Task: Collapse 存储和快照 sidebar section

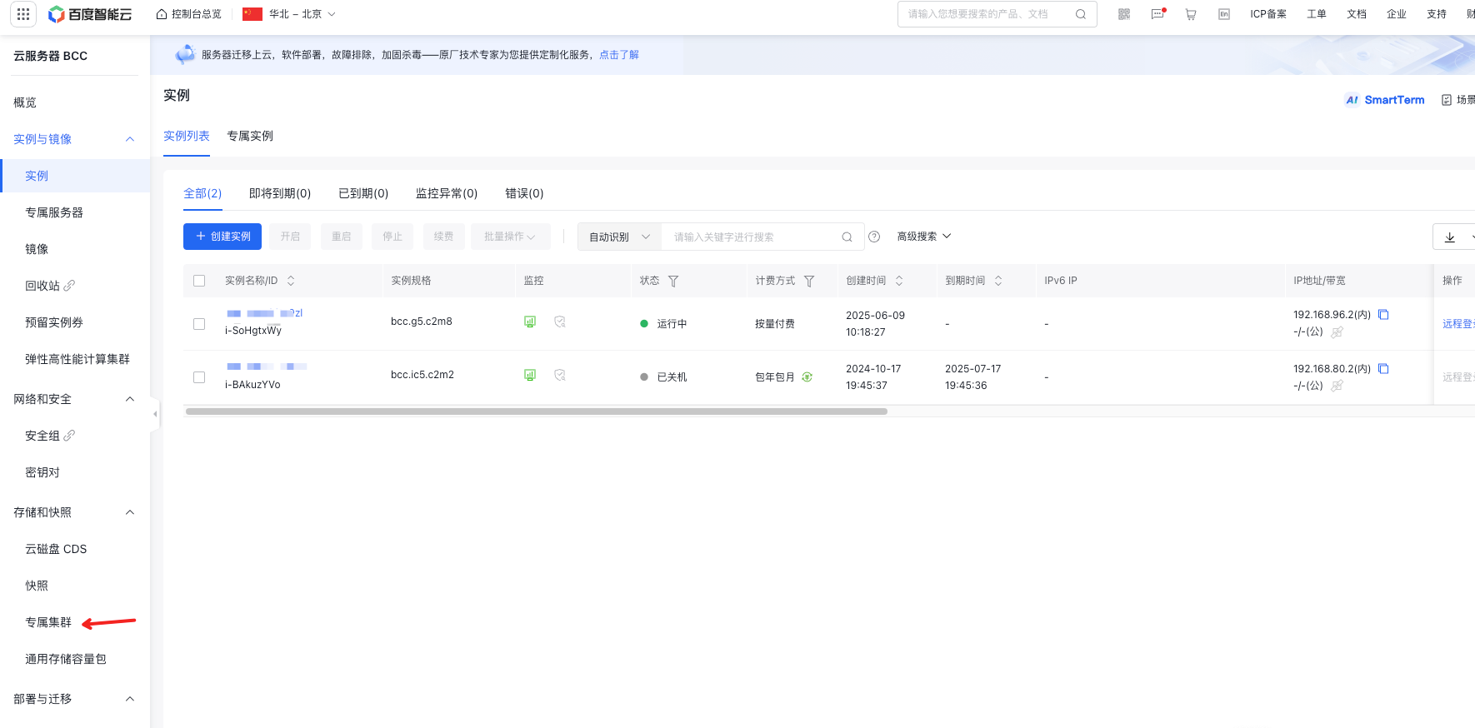Action: (130, 512)
